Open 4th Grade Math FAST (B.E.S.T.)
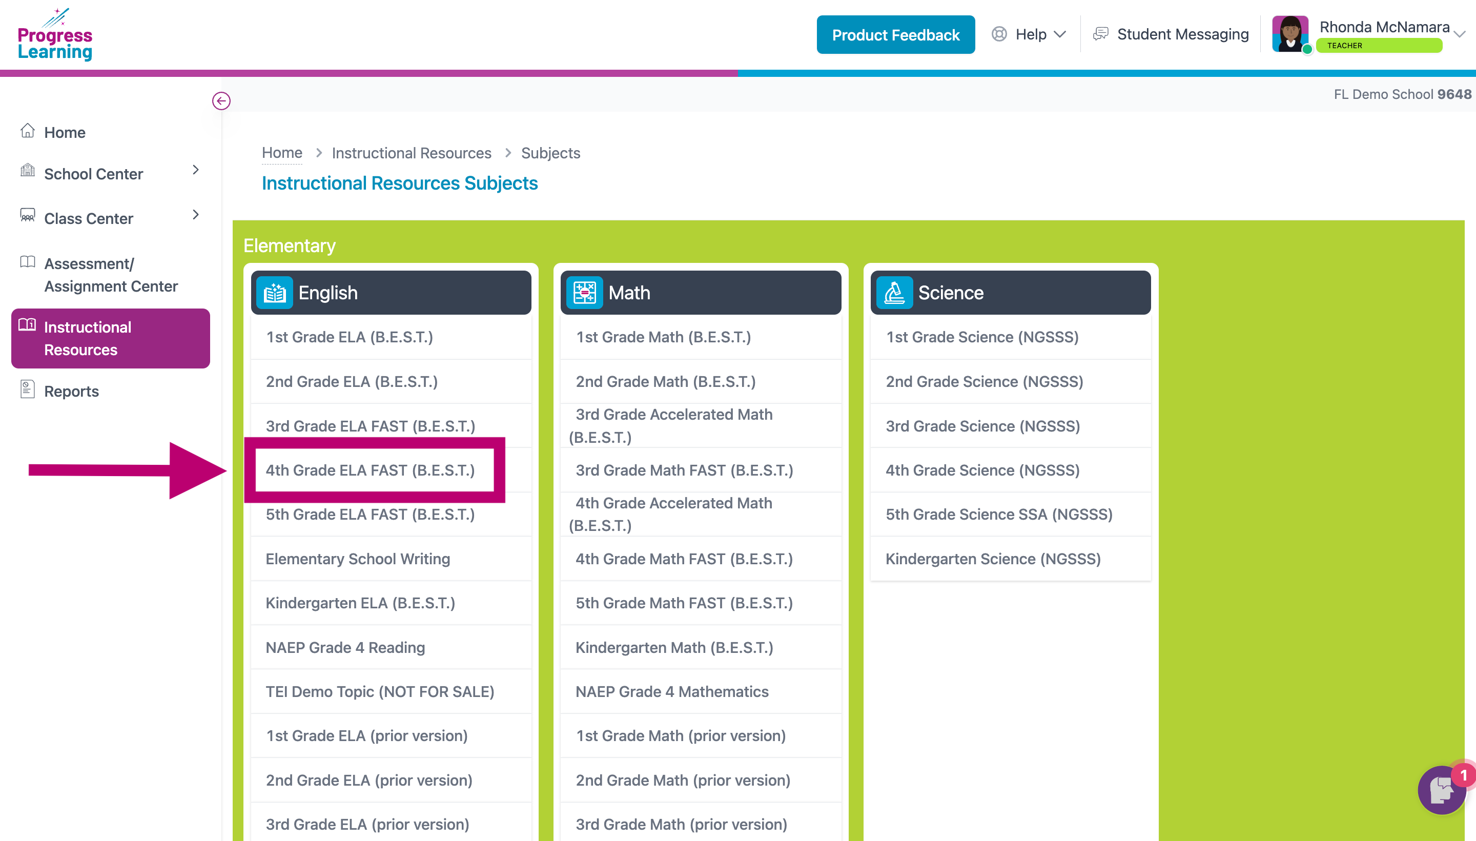Image resolution: width=1476 pixels, height=841 pixels. pyautogui.click(x=701, y=559)
